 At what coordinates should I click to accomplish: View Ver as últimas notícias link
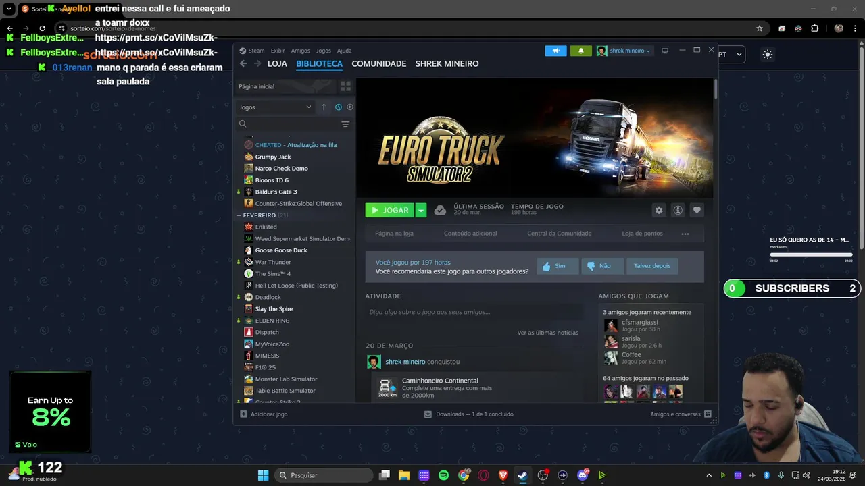pos(547,333)
